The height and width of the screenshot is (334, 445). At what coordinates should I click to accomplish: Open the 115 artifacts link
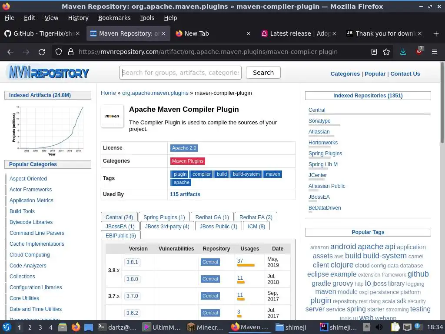coord(185,194)
